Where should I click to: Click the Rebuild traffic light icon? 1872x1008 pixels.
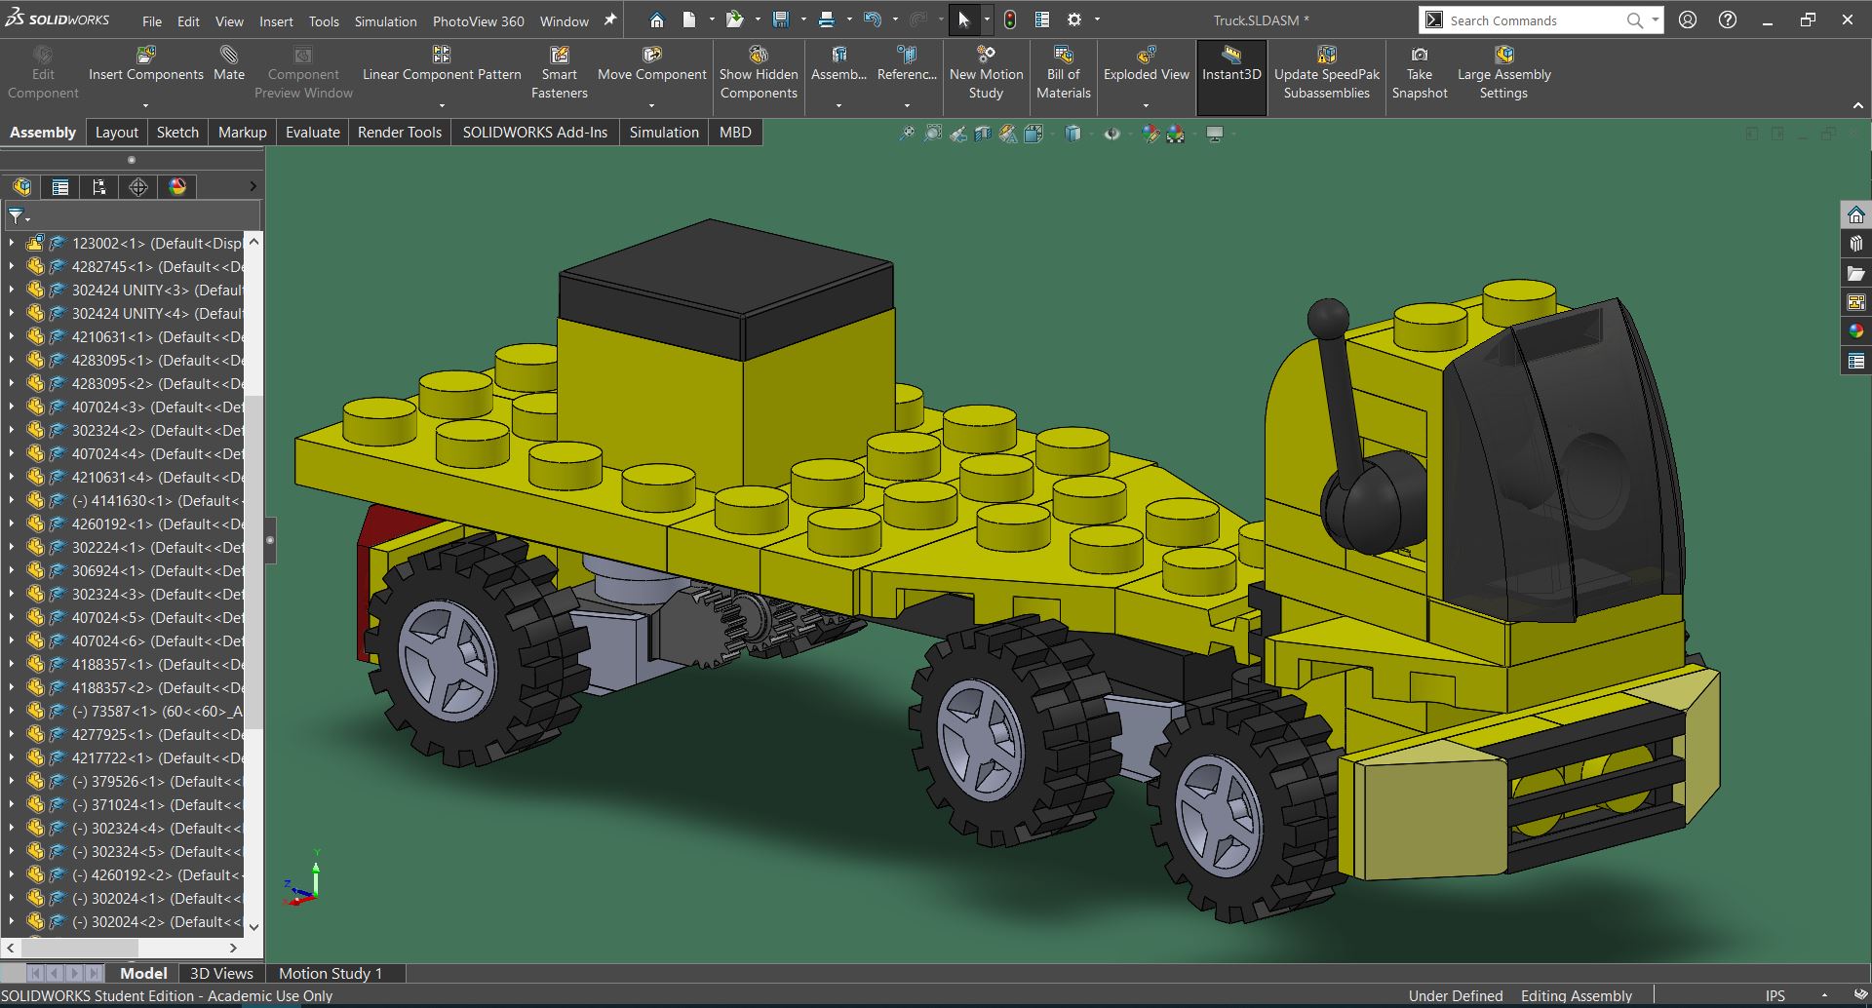tap(1010, 19)
